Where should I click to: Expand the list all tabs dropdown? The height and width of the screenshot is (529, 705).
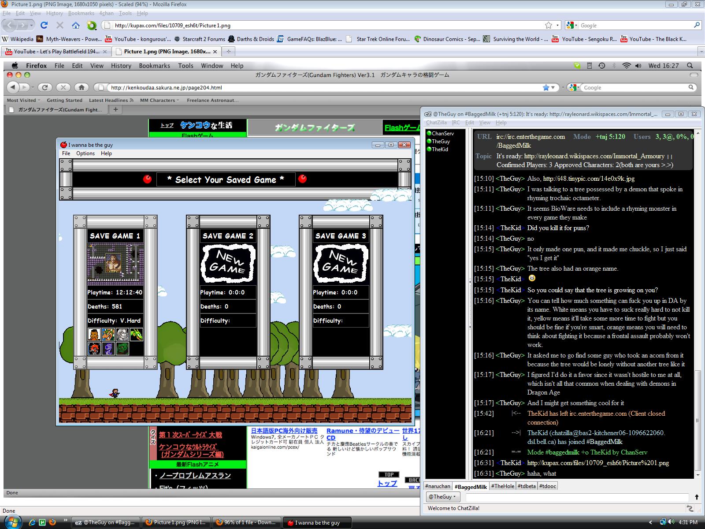[701, 52]
